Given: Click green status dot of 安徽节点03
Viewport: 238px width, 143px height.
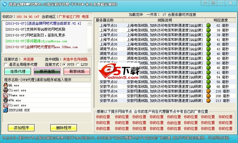Looking at the screenshot, I should pos(209,87).
